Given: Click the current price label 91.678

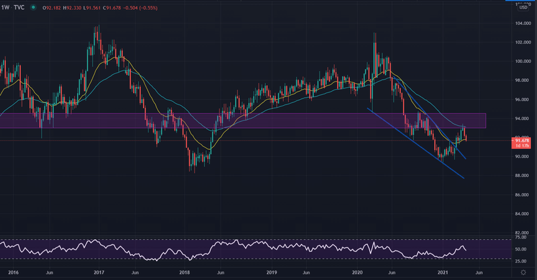Looking at the screenshot, I should pos(522,141).
